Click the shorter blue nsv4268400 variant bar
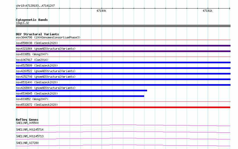 tap(81, 91)
